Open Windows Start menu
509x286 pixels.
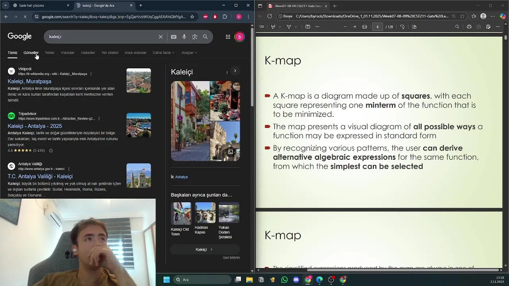[167, 280]
